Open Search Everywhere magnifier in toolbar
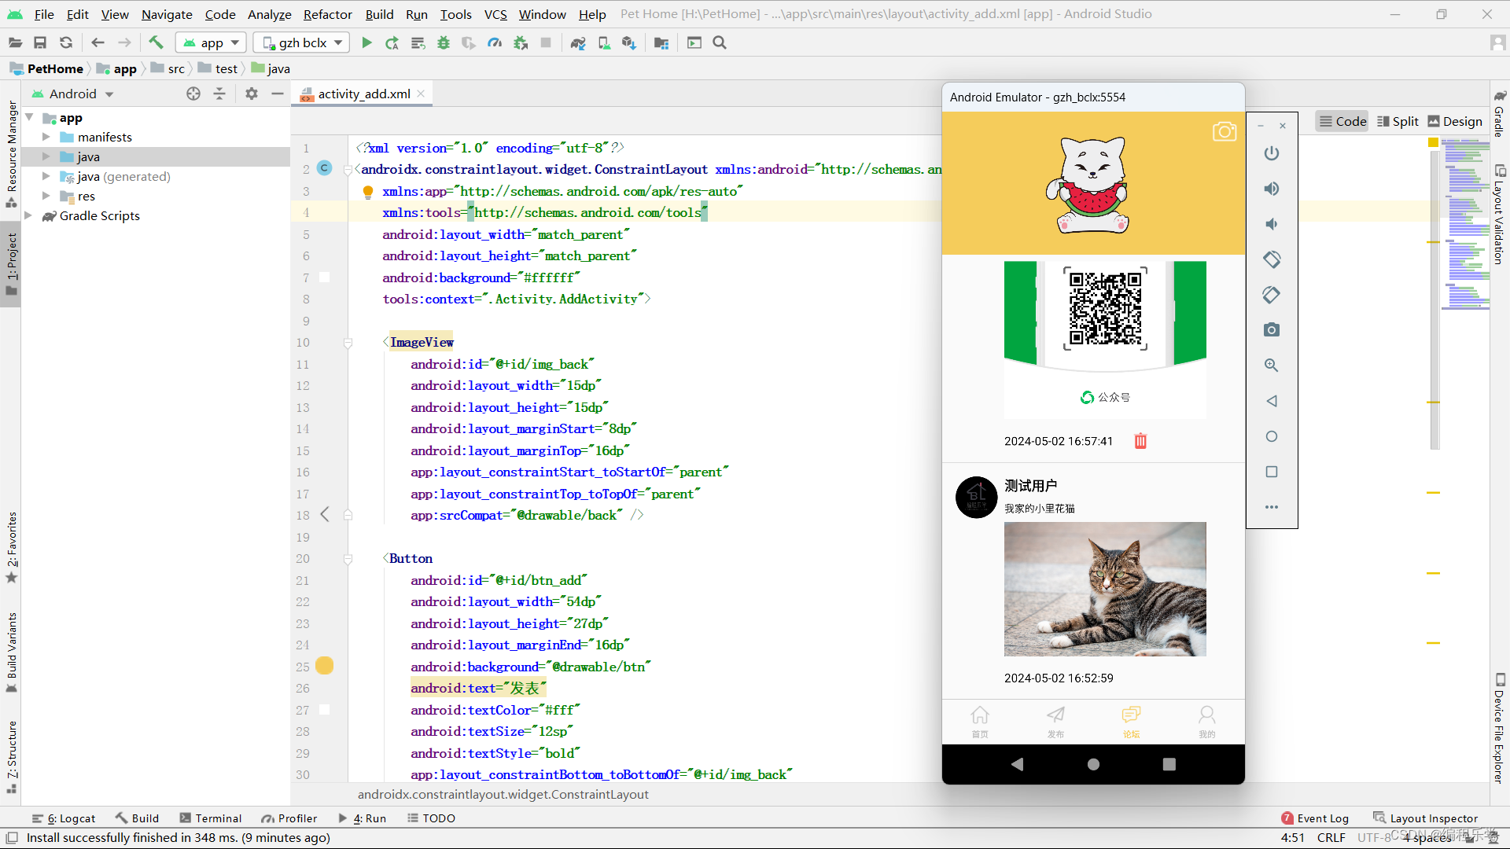Image resolution: width=1510 pixels, height=849 pixels. 720,43
